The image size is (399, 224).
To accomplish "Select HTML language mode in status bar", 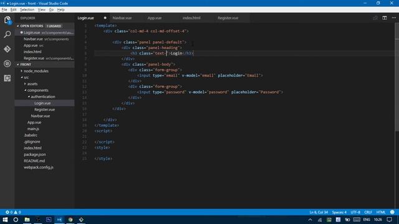I will 381,212.
